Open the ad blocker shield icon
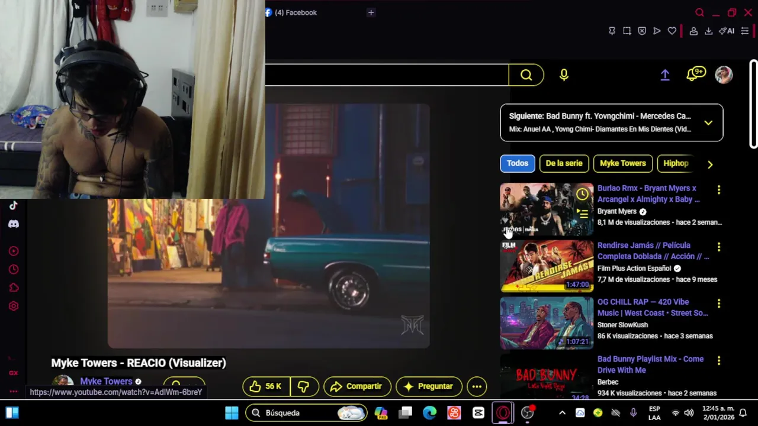The width and height of the screenshot is (758, 426). pyautogui.click(x=642, y=31)
